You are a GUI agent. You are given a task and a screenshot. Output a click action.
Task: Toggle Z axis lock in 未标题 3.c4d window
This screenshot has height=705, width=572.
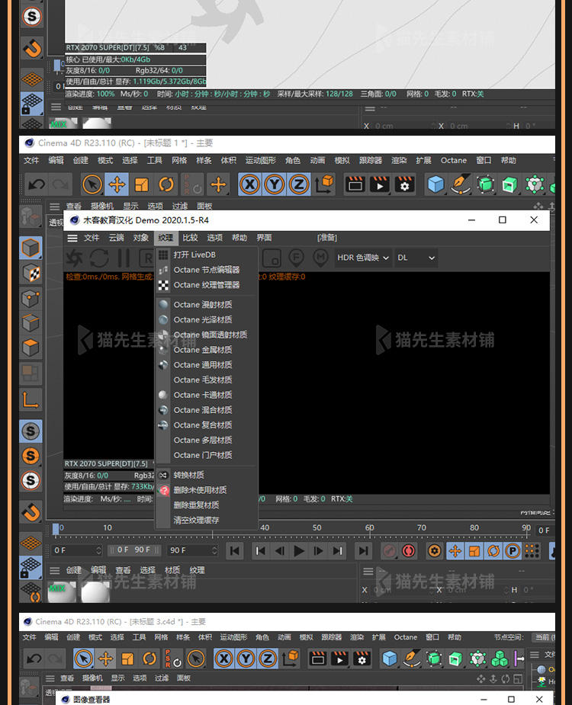coord(268,659)
